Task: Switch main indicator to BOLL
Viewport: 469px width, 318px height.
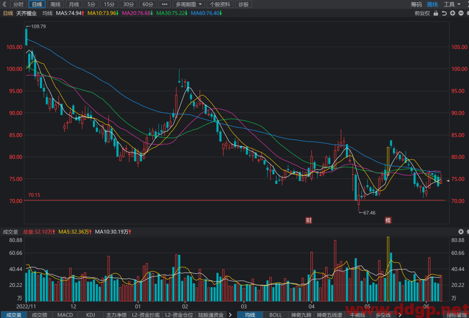Action: 275,315
